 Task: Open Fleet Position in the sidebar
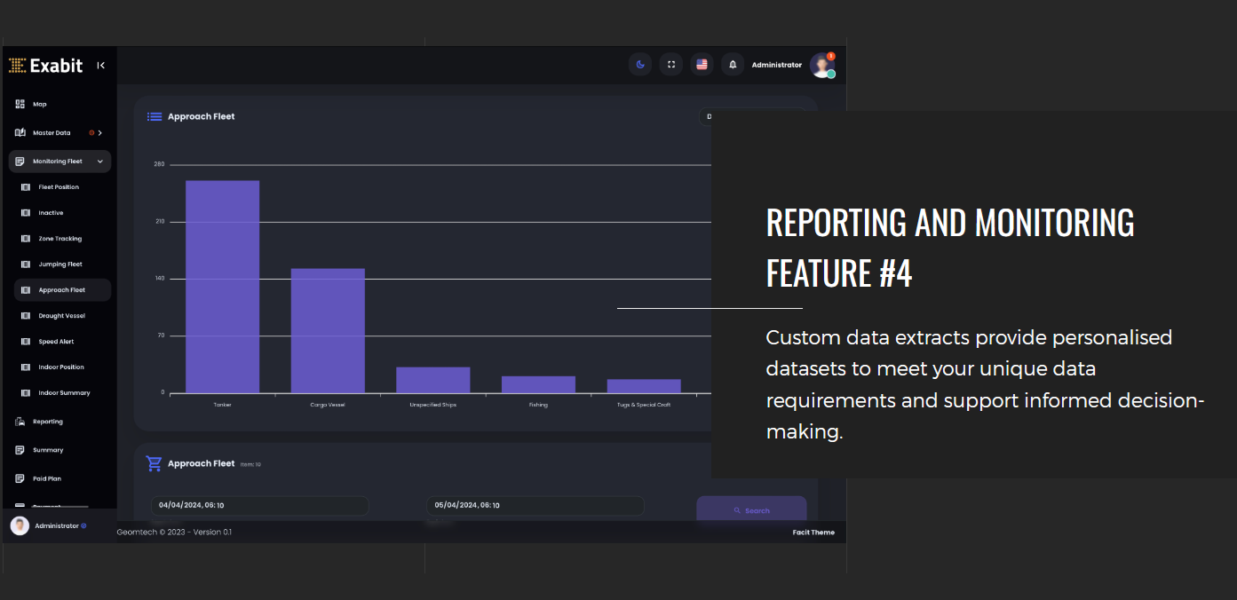(x=59, y=187)
